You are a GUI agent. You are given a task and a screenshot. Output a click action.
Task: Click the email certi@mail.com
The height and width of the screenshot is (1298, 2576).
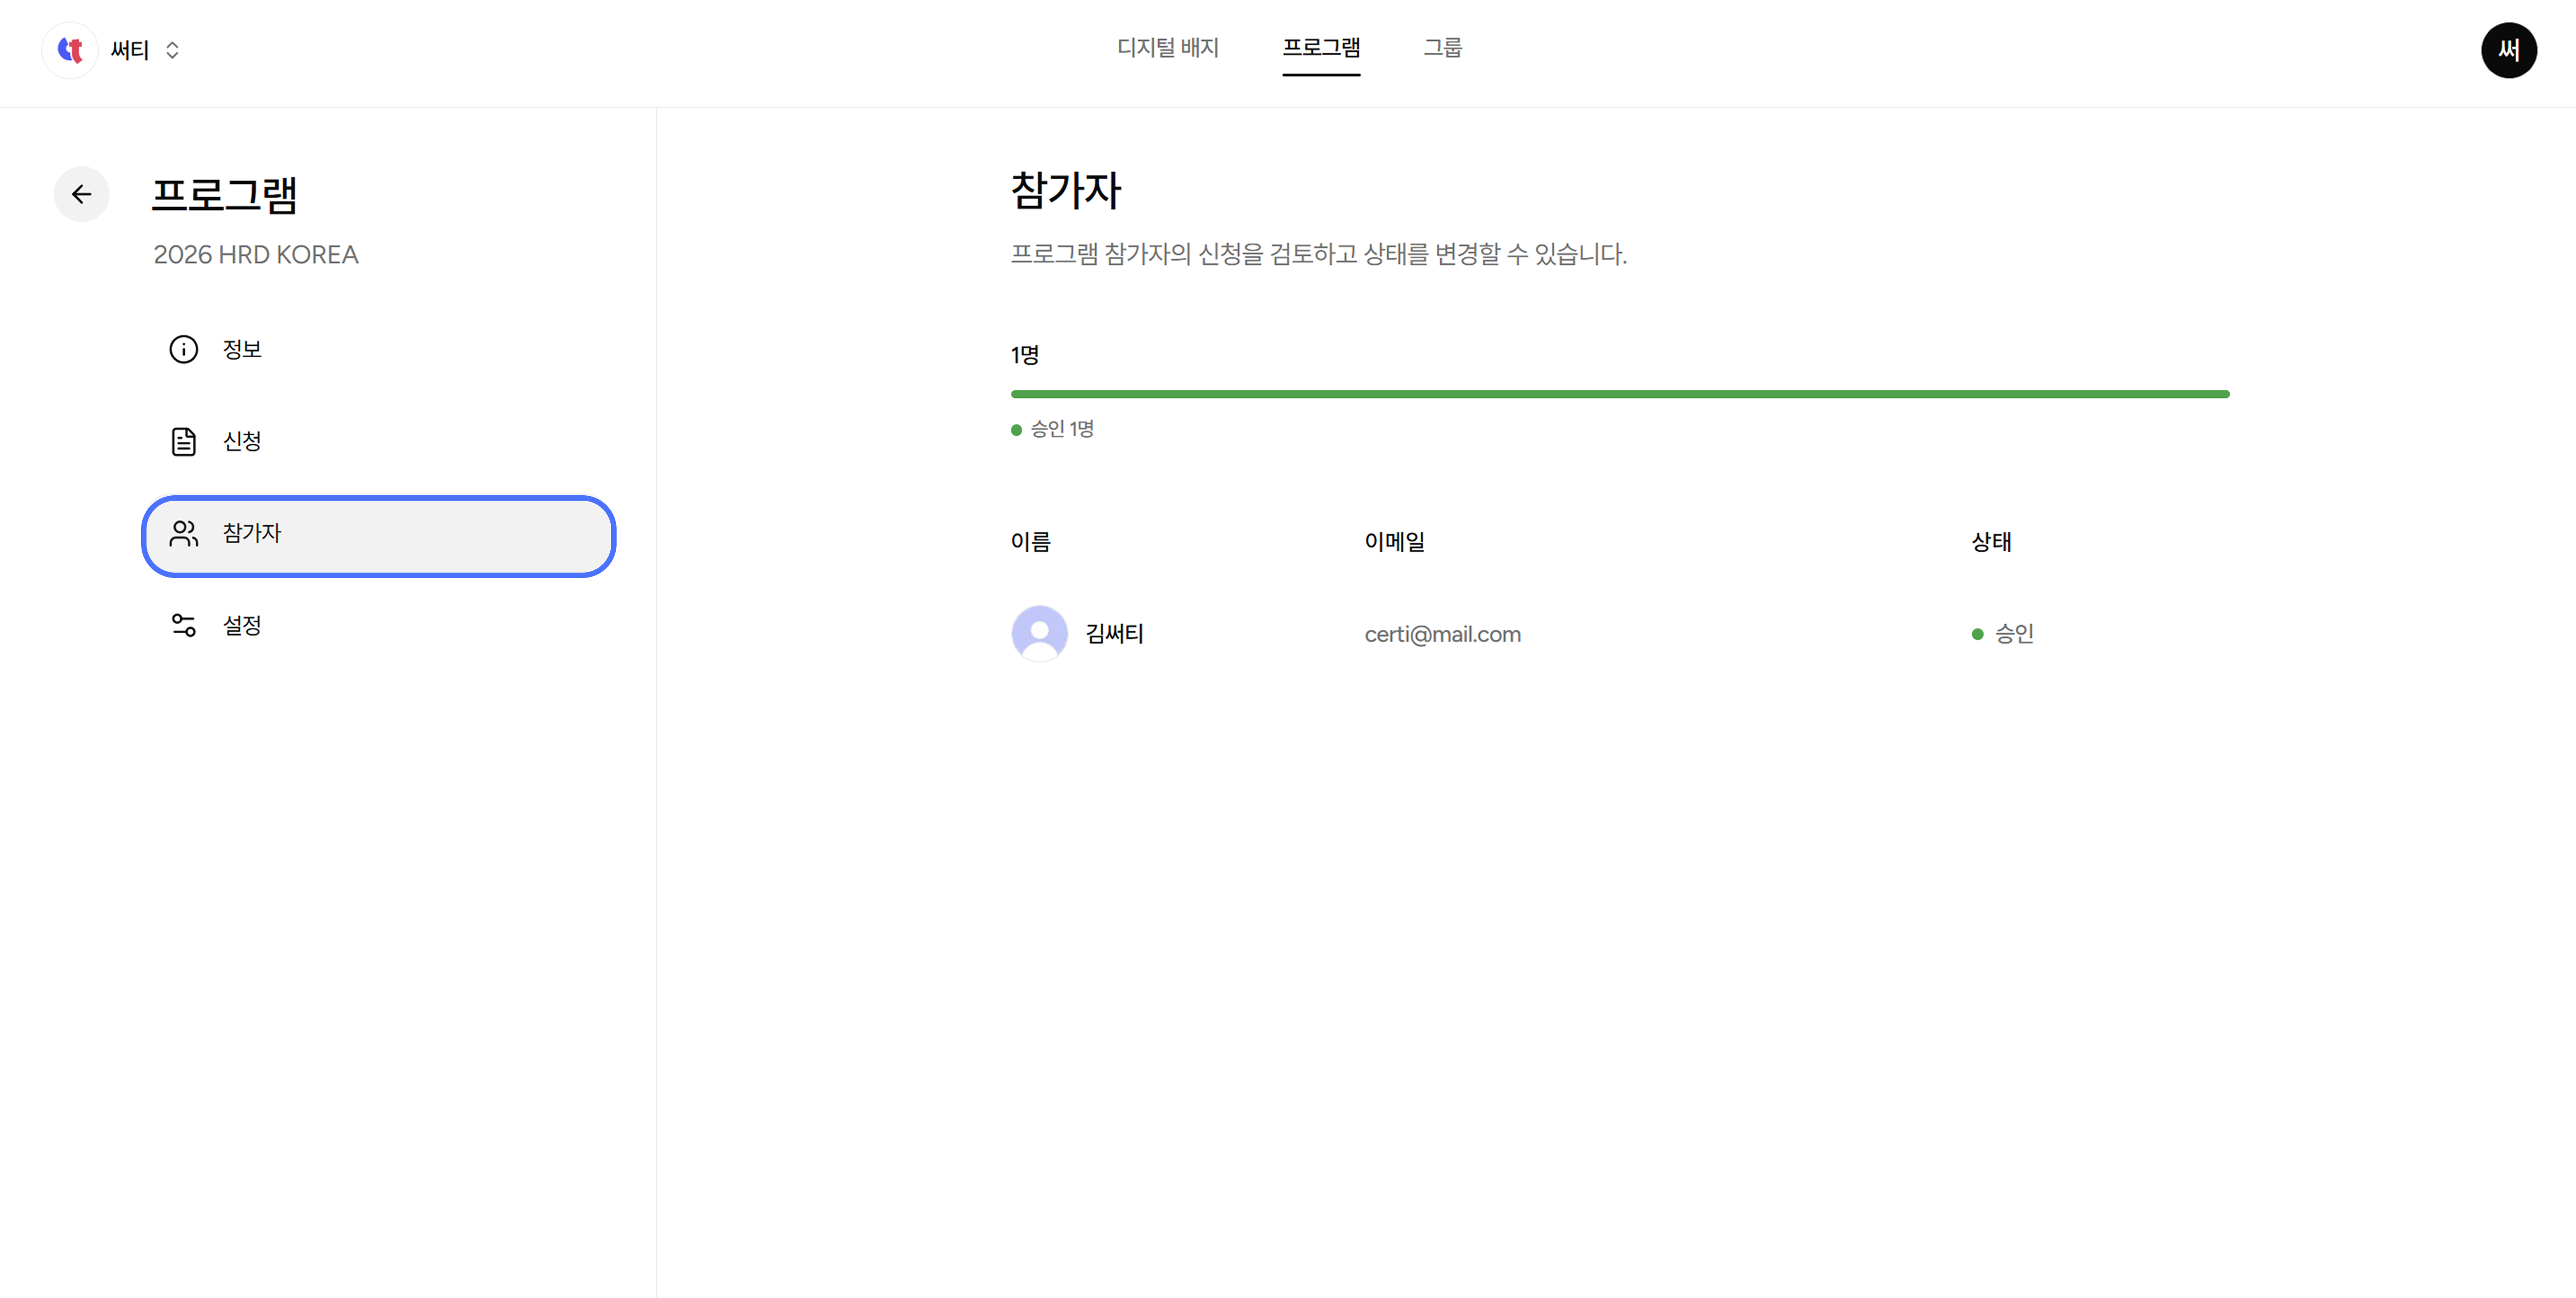[1443, 634]
